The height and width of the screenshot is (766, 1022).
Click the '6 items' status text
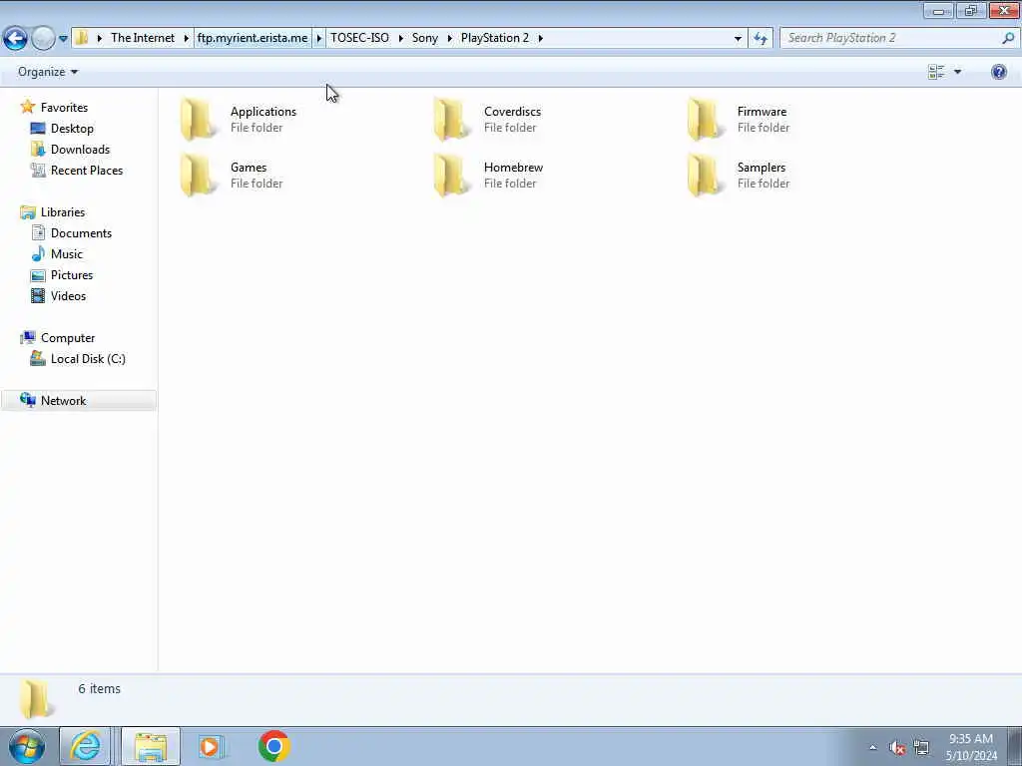tap(99, 688)
